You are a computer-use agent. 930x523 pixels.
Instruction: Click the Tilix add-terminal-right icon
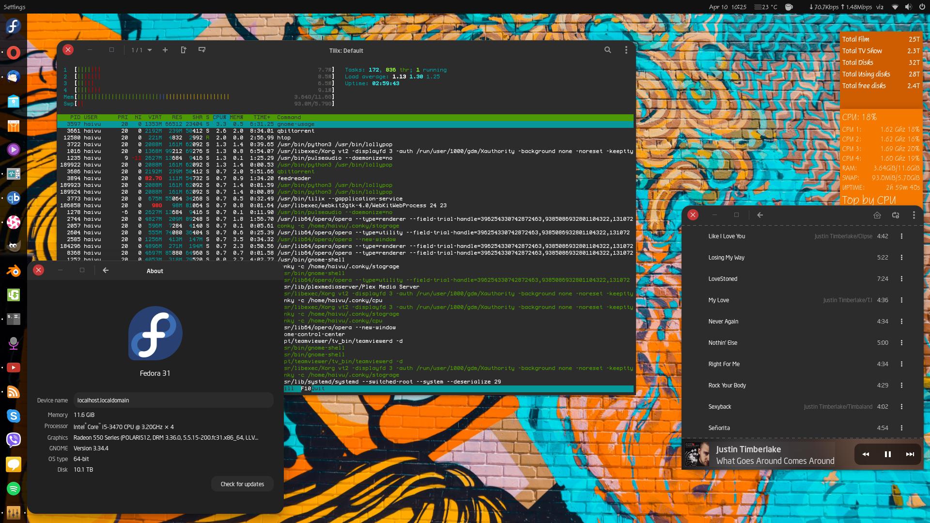184,50
